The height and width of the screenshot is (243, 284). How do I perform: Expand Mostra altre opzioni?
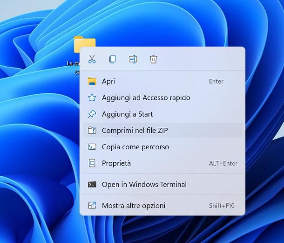(134, 206)
